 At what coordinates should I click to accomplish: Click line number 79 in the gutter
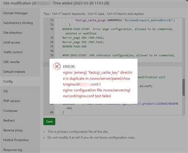pyautogui.click(x=52, y=55)
